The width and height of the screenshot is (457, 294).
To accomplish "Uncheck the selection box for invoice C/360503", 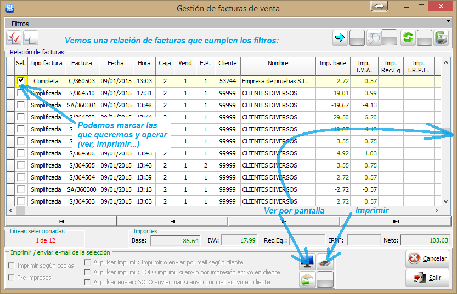I will coord(21,81).
